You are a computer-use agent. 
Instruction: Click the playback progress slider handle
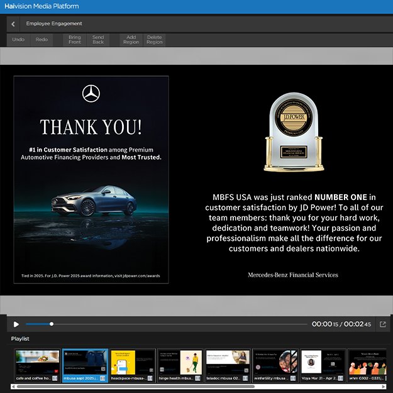click(52, 324)
